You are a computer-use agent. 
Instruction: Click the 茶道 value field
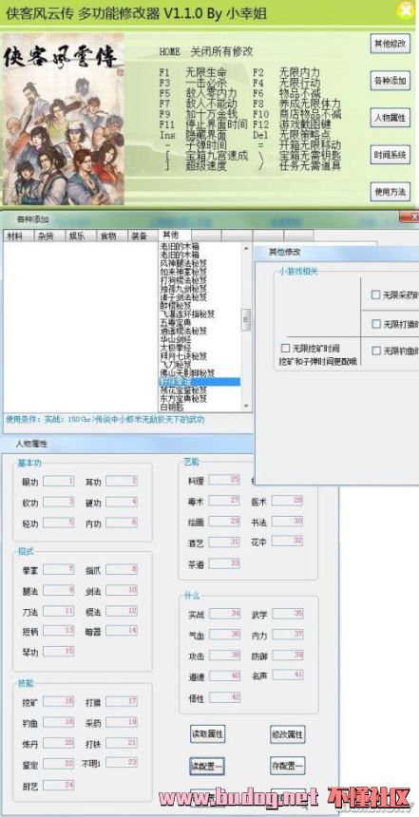tap(224, 563)
